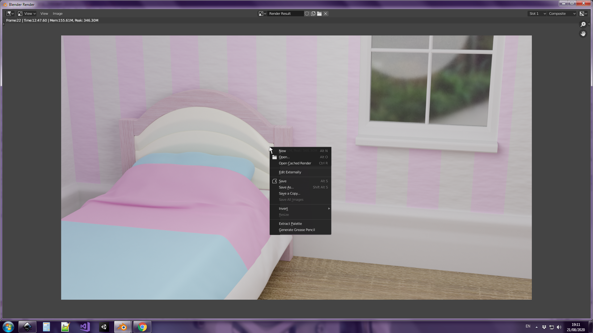Toggle fake user shield icon
Screen dimensions: 593x333
307,14
